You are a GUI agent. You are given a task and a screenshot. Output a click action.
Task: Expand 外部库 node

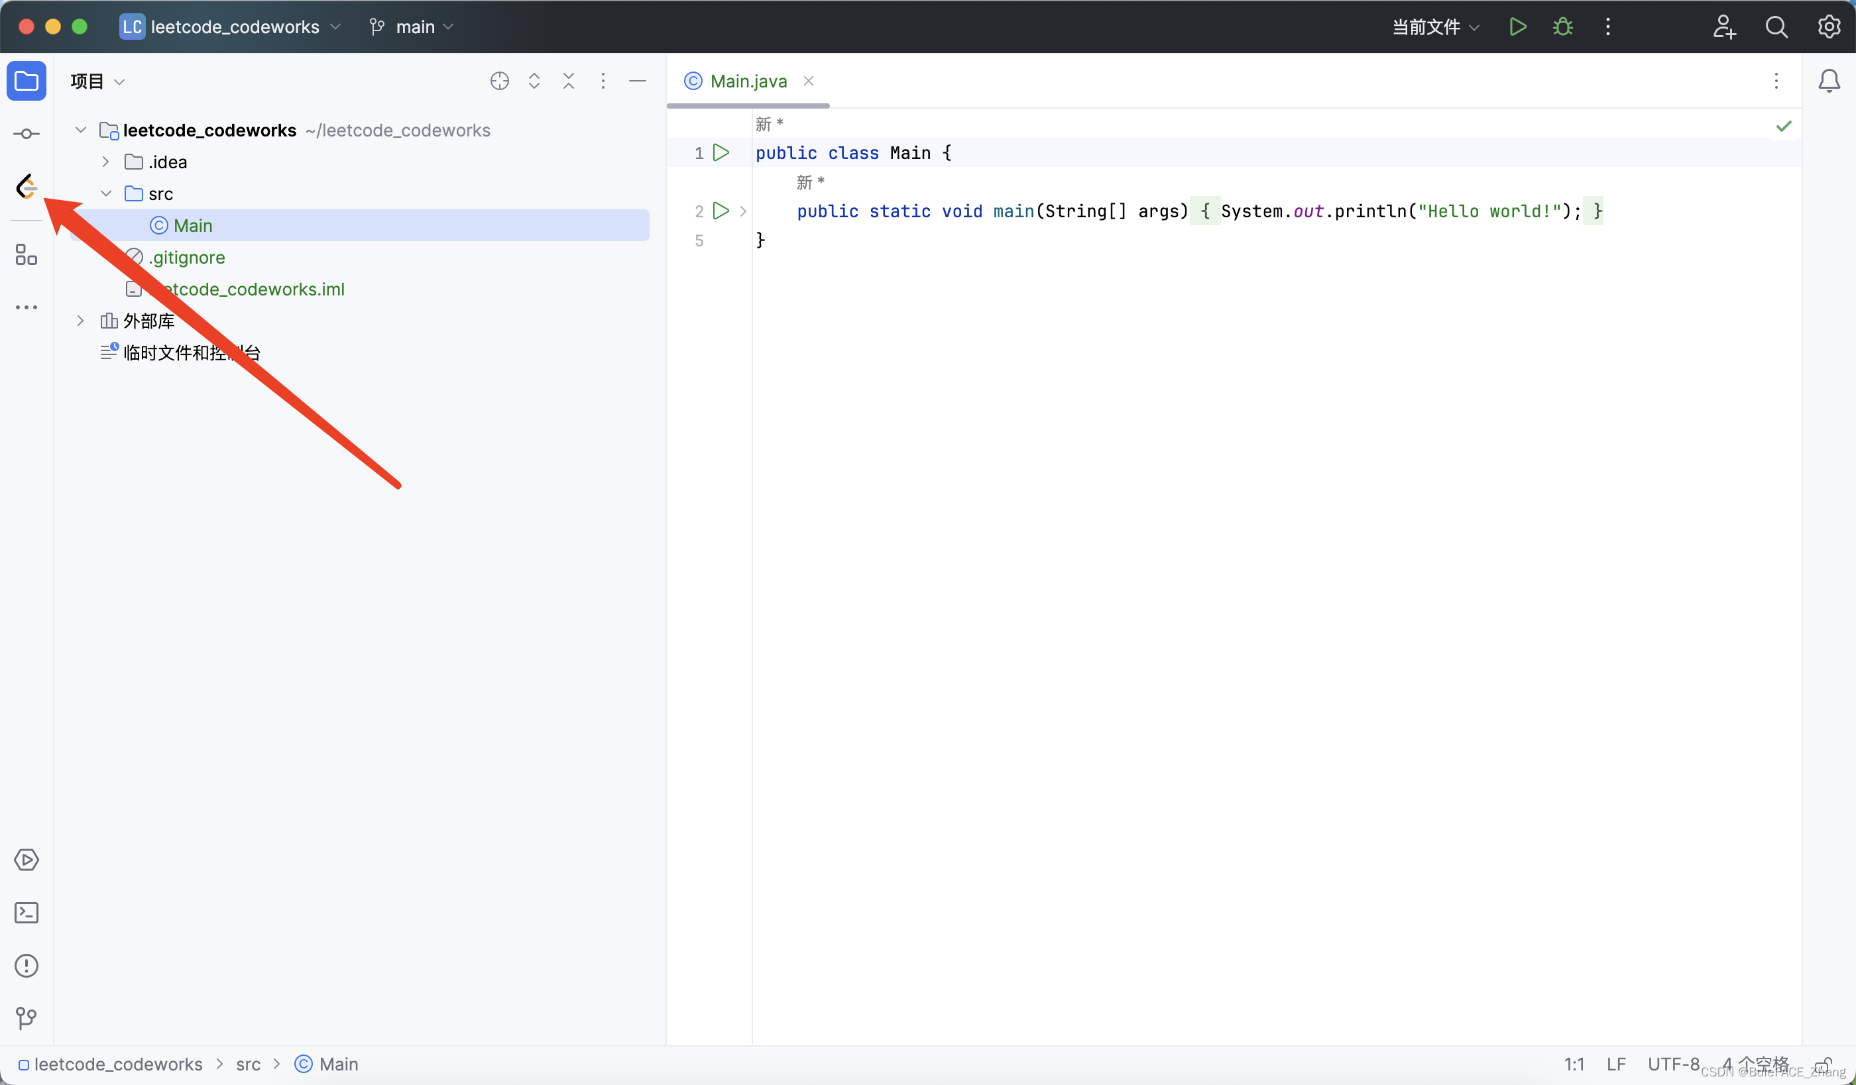pyautogui.click(x=81, y=321)
